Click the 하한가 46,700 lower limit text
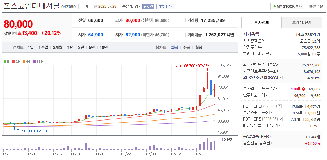The height and width of the screenshot is (160, 327). (x=155, y=35)
